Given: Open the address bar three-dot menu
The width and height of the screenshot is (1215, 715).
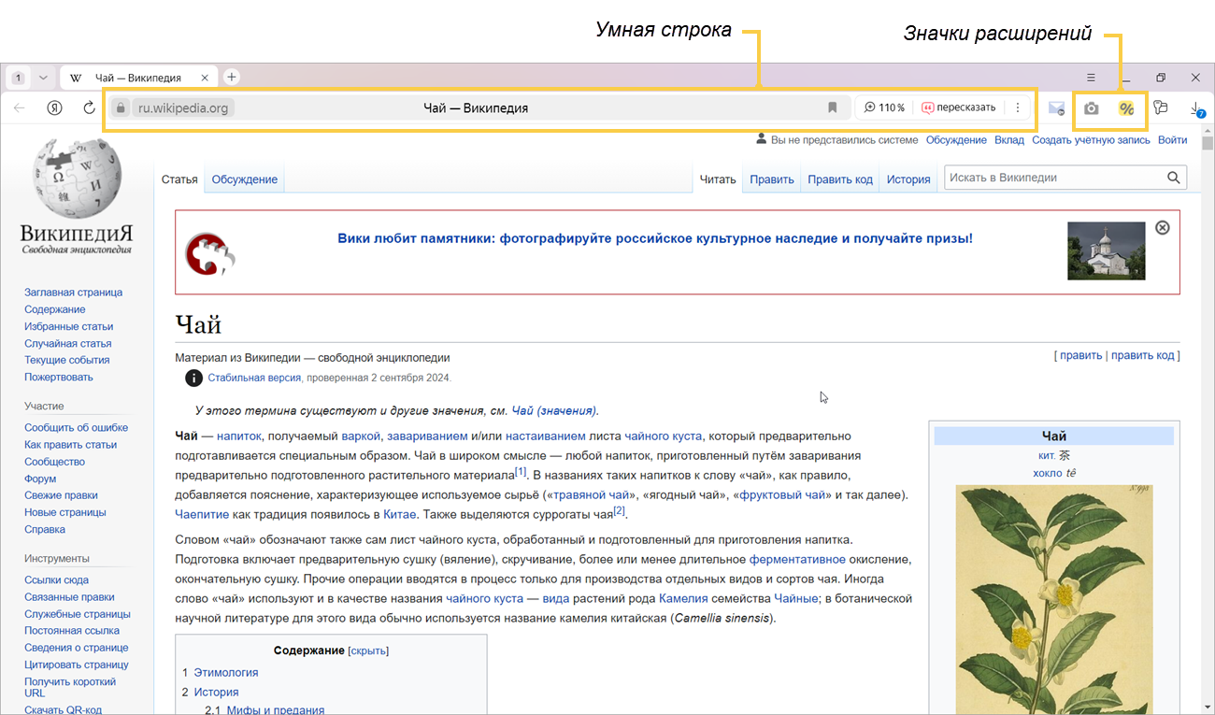Looking at the screenshot, I should (1018, 108).
